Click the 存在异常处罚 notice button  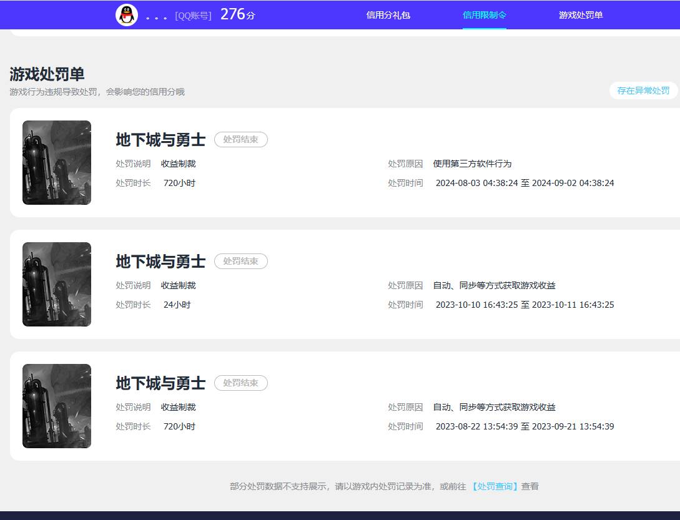click(643, 91)
